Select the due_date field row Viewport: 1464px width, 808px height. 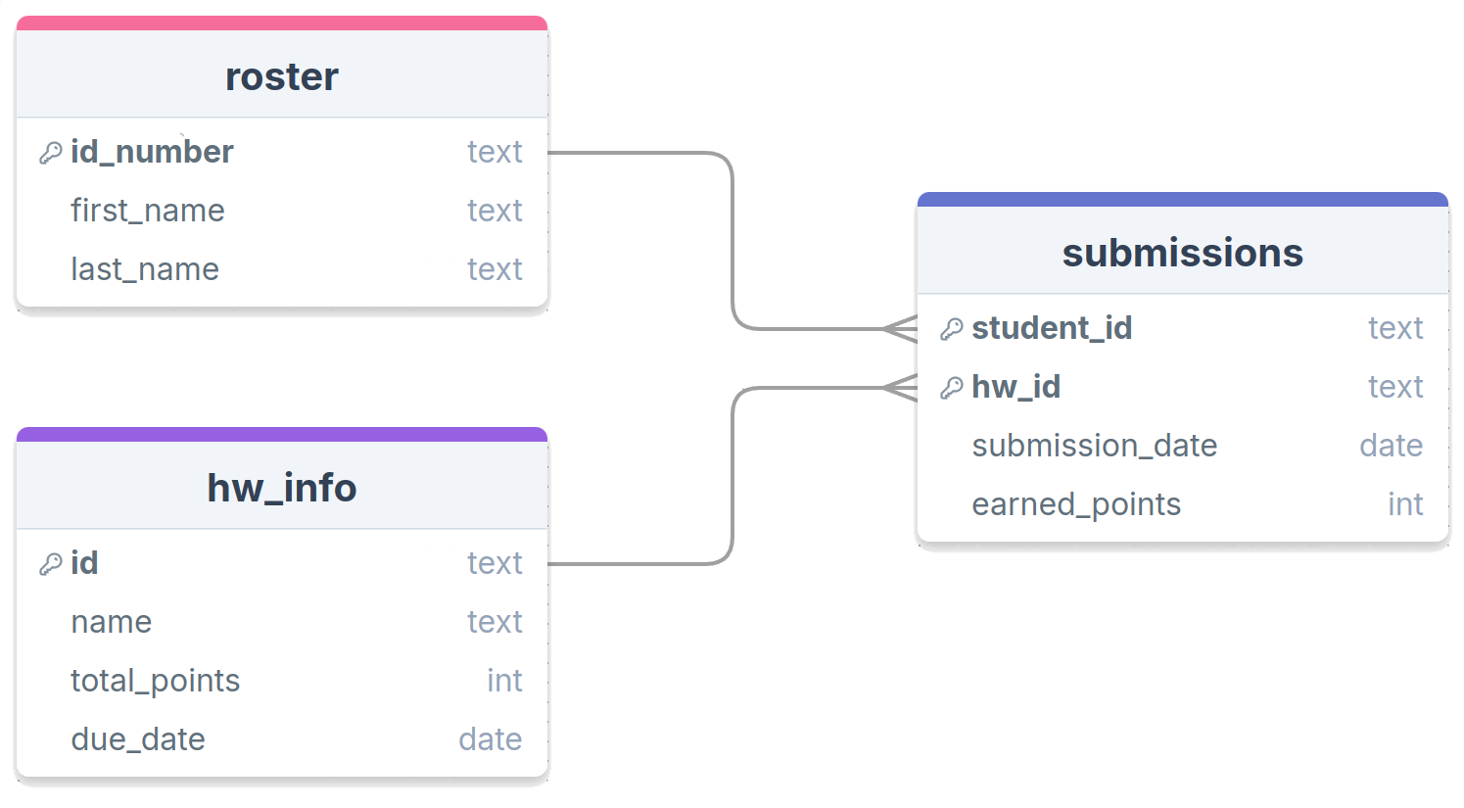pos(282,739)
